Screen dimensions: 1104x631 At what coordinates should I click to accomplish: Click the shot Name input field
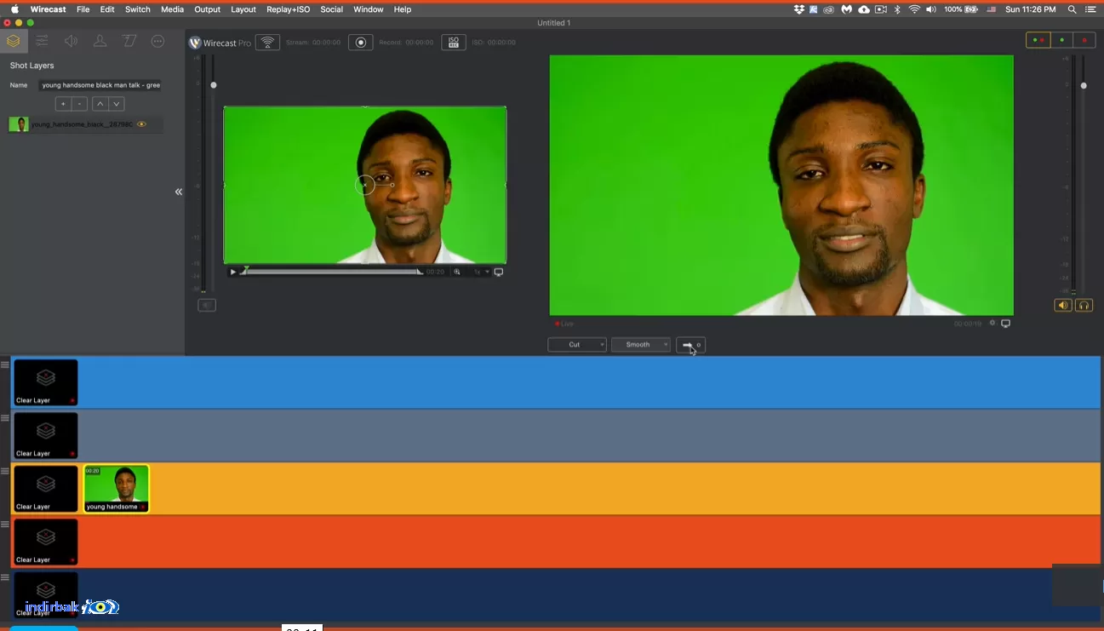(100, 85)
